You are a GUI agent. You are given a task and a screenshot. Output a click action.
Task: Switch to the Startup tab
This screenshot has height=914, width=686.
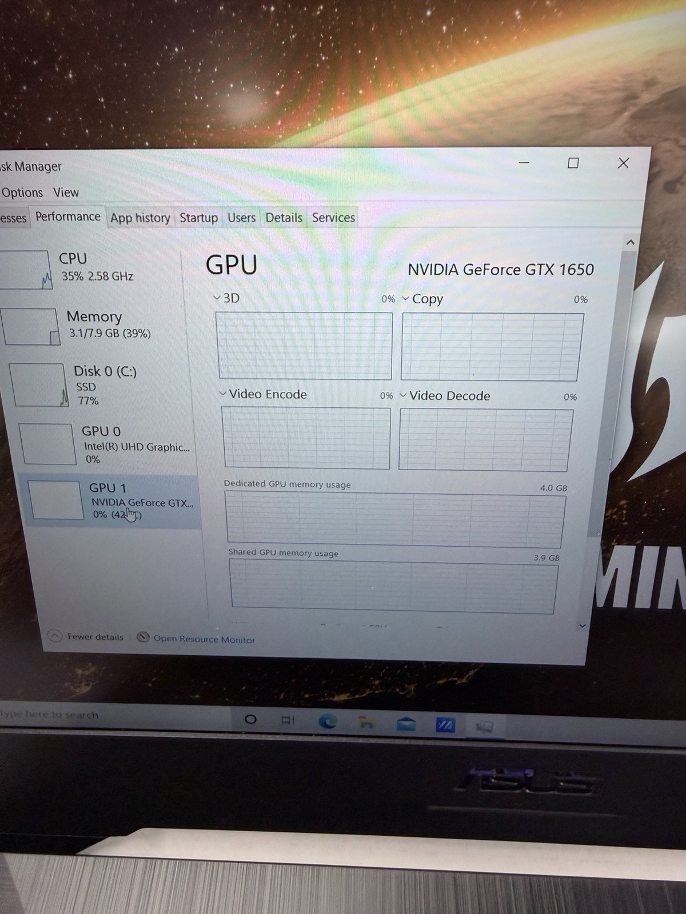coord(198,218)
